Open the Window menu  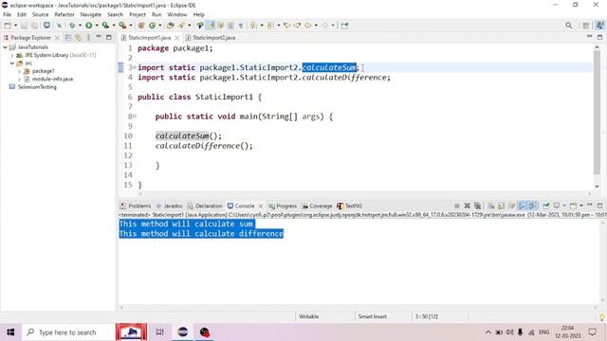click(x=177, y=14)
